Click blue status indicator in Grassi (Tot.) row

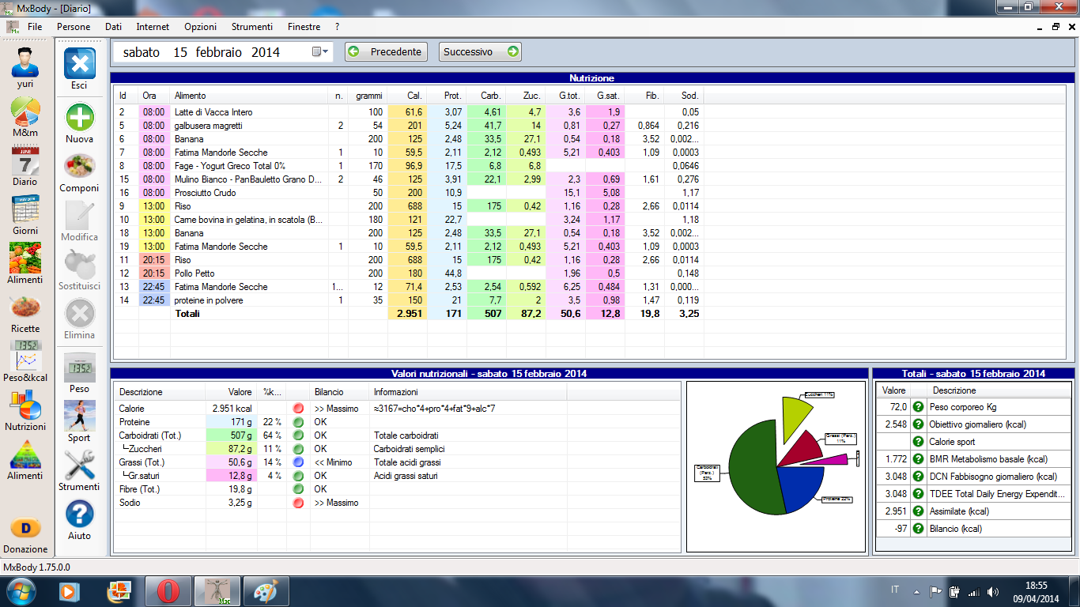click(x=298, y=462)
